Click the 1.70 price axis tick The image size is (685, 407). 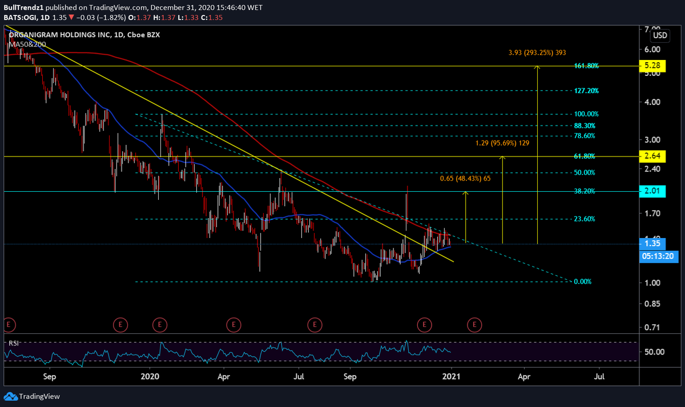(652, 213)
